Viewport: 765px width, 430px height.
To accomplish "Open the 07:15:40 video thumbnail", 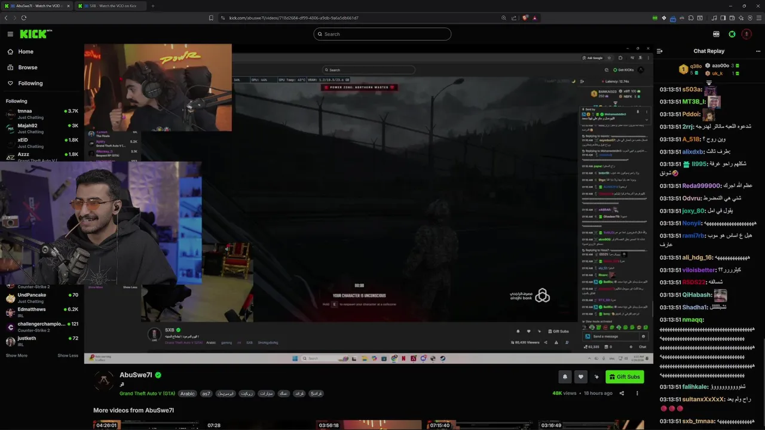I will coord(479,425).
